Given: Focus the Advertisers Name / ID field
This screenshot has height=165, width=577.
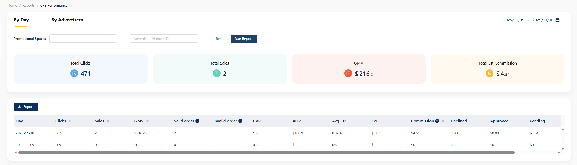Looking at the screenshot, I should coord(164,39).
